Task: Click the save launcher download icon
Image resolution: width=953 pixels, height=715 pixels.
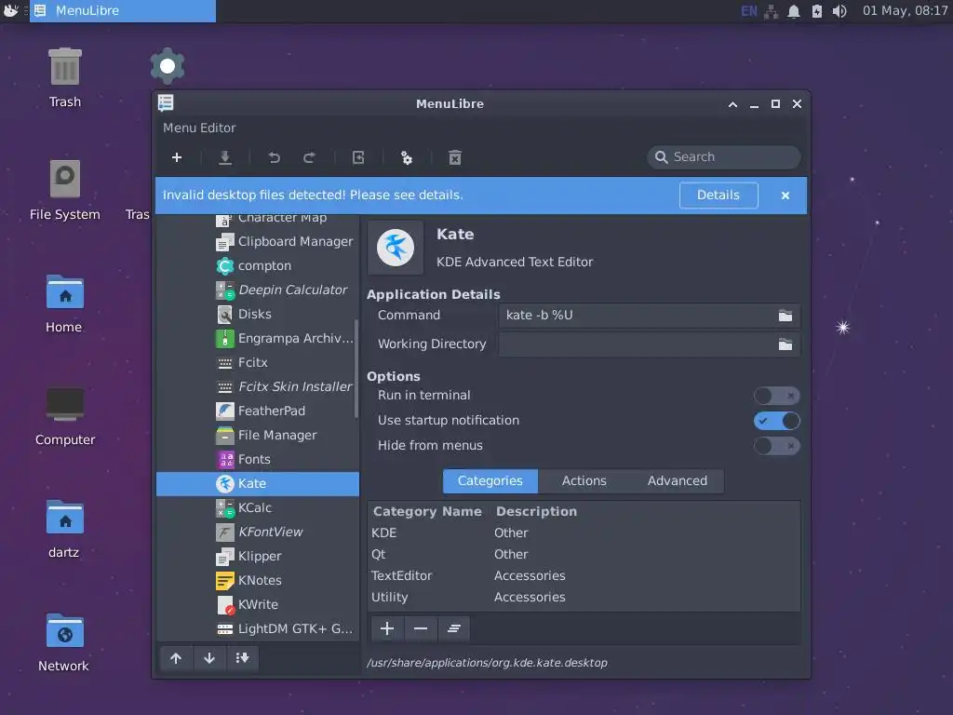Action: tap(225, 157)
